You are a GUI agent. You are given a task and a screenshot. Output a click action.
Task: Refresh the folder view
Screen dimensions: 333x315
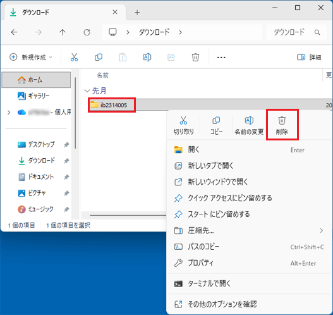pos(87,32)
